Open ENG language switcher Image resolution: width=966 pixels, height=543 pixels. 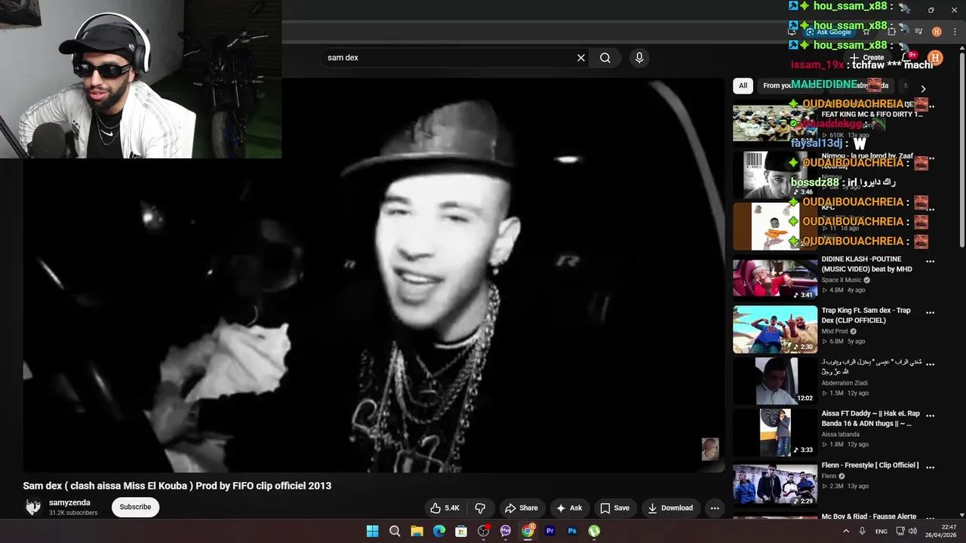coord(881,531)
